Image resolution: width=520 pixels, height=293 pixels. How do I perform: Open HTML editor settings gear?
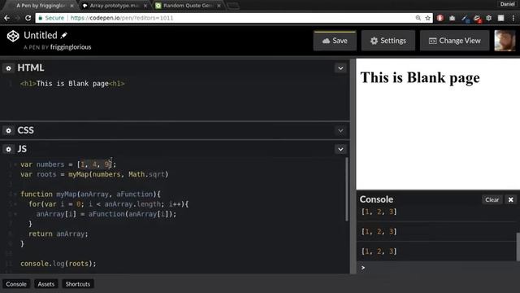(x=9, y=68)
